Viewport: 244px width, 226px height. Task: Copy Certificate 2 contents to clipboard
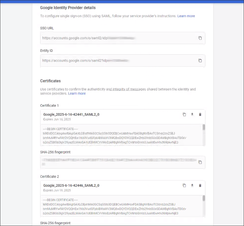[184, 186]
